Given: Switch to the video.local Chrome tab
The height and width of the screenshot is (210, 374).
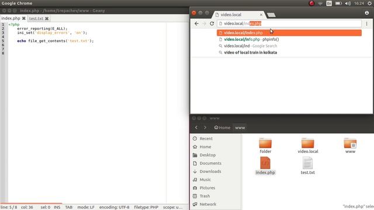Looking at the screenshot, I should pyautogui.click(x=238, y=15).
